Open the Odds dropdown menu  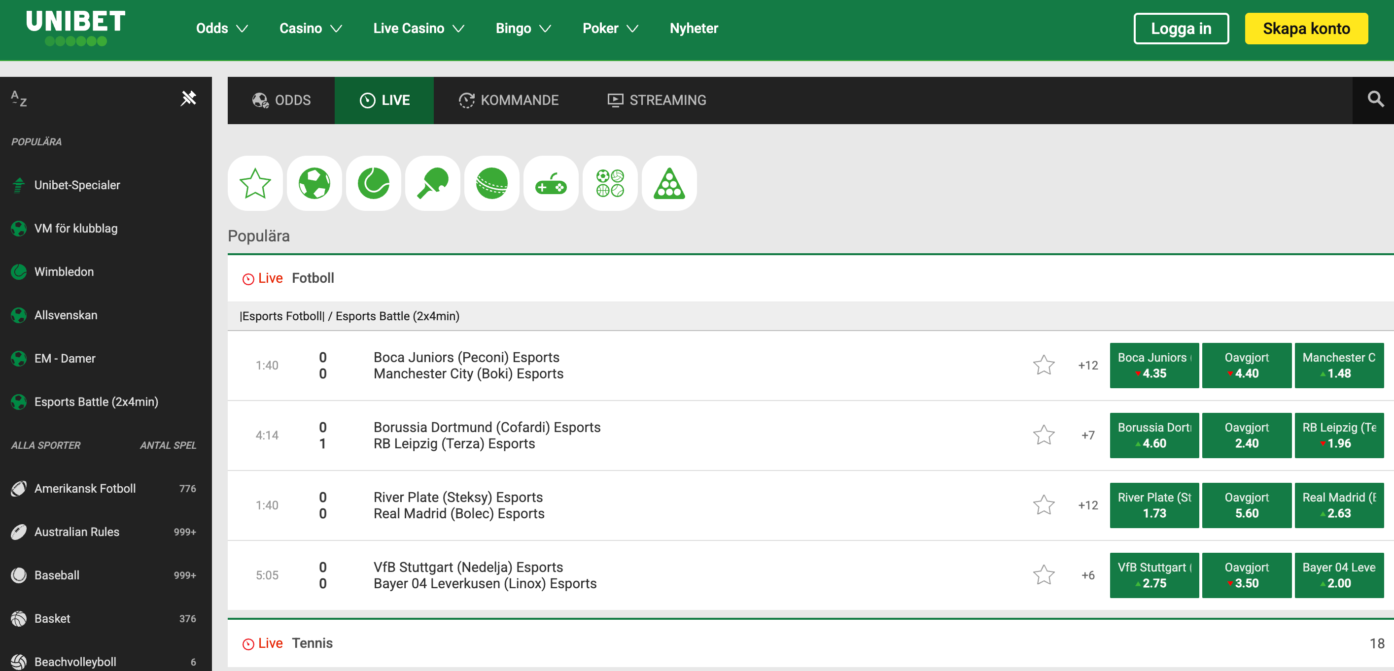point(222,28)
